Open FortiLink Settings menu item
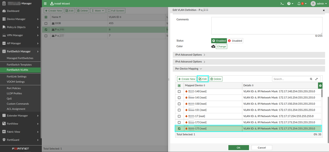 pos(16,77)
